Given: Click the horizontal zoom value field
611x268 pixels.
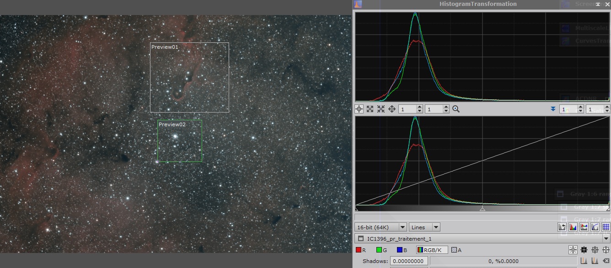Looking at the screenshot, I should coord(407,109).
